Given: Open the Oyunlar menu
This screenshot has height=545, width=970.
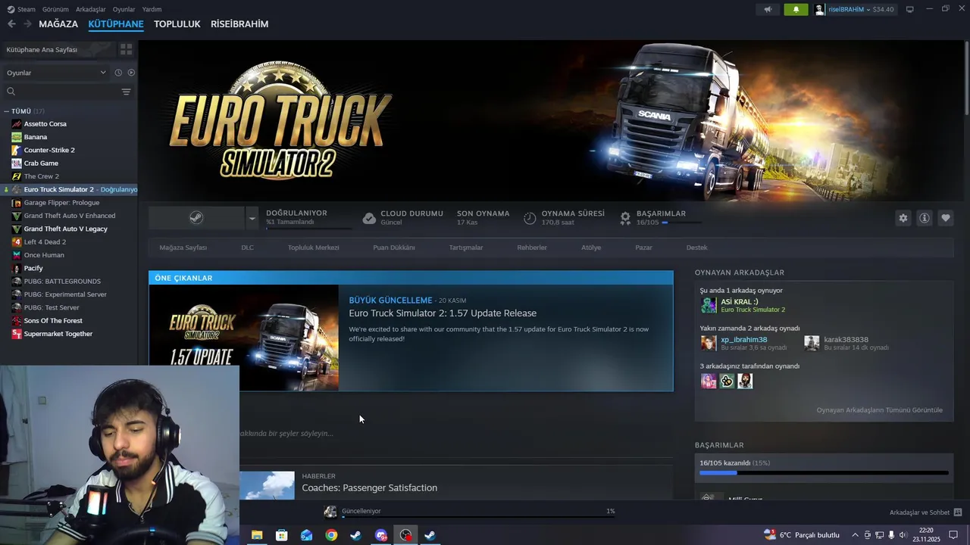Looking at the screenshot, I should coord(124,9).
